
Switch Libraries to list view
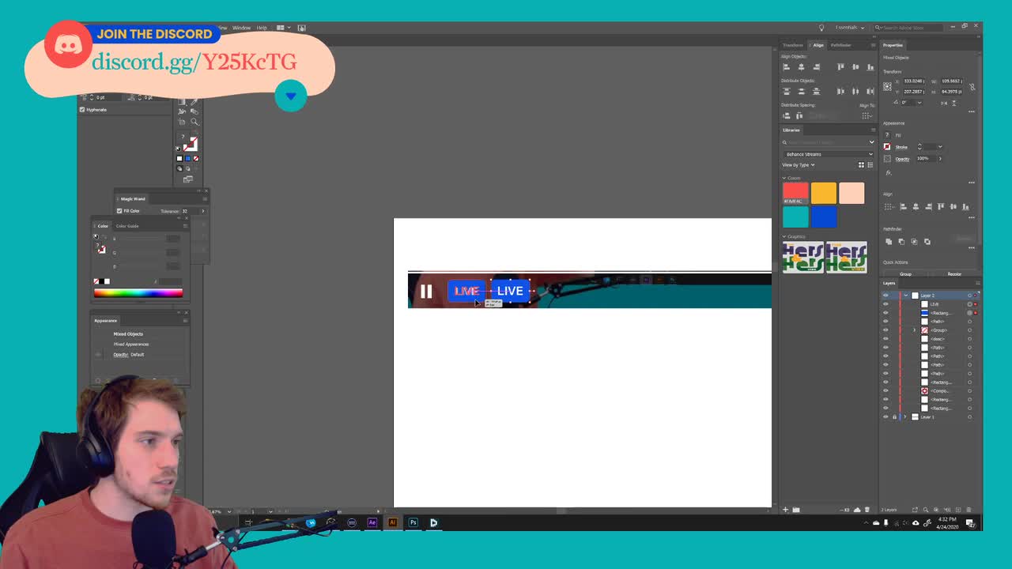[x=870, y=165]
